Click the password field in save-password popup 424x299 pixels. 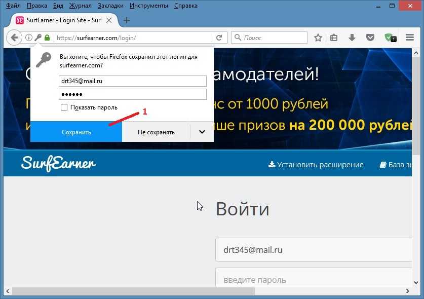133,94
